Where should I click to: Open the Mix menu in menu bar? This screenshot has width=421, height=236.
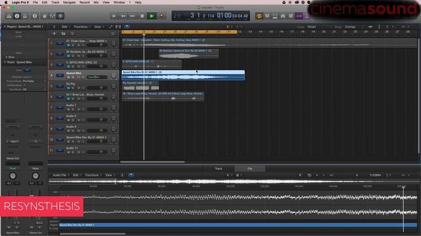click(96, 3)
